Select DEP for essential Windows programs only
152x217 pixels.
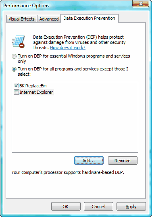[x=14, y=56]
